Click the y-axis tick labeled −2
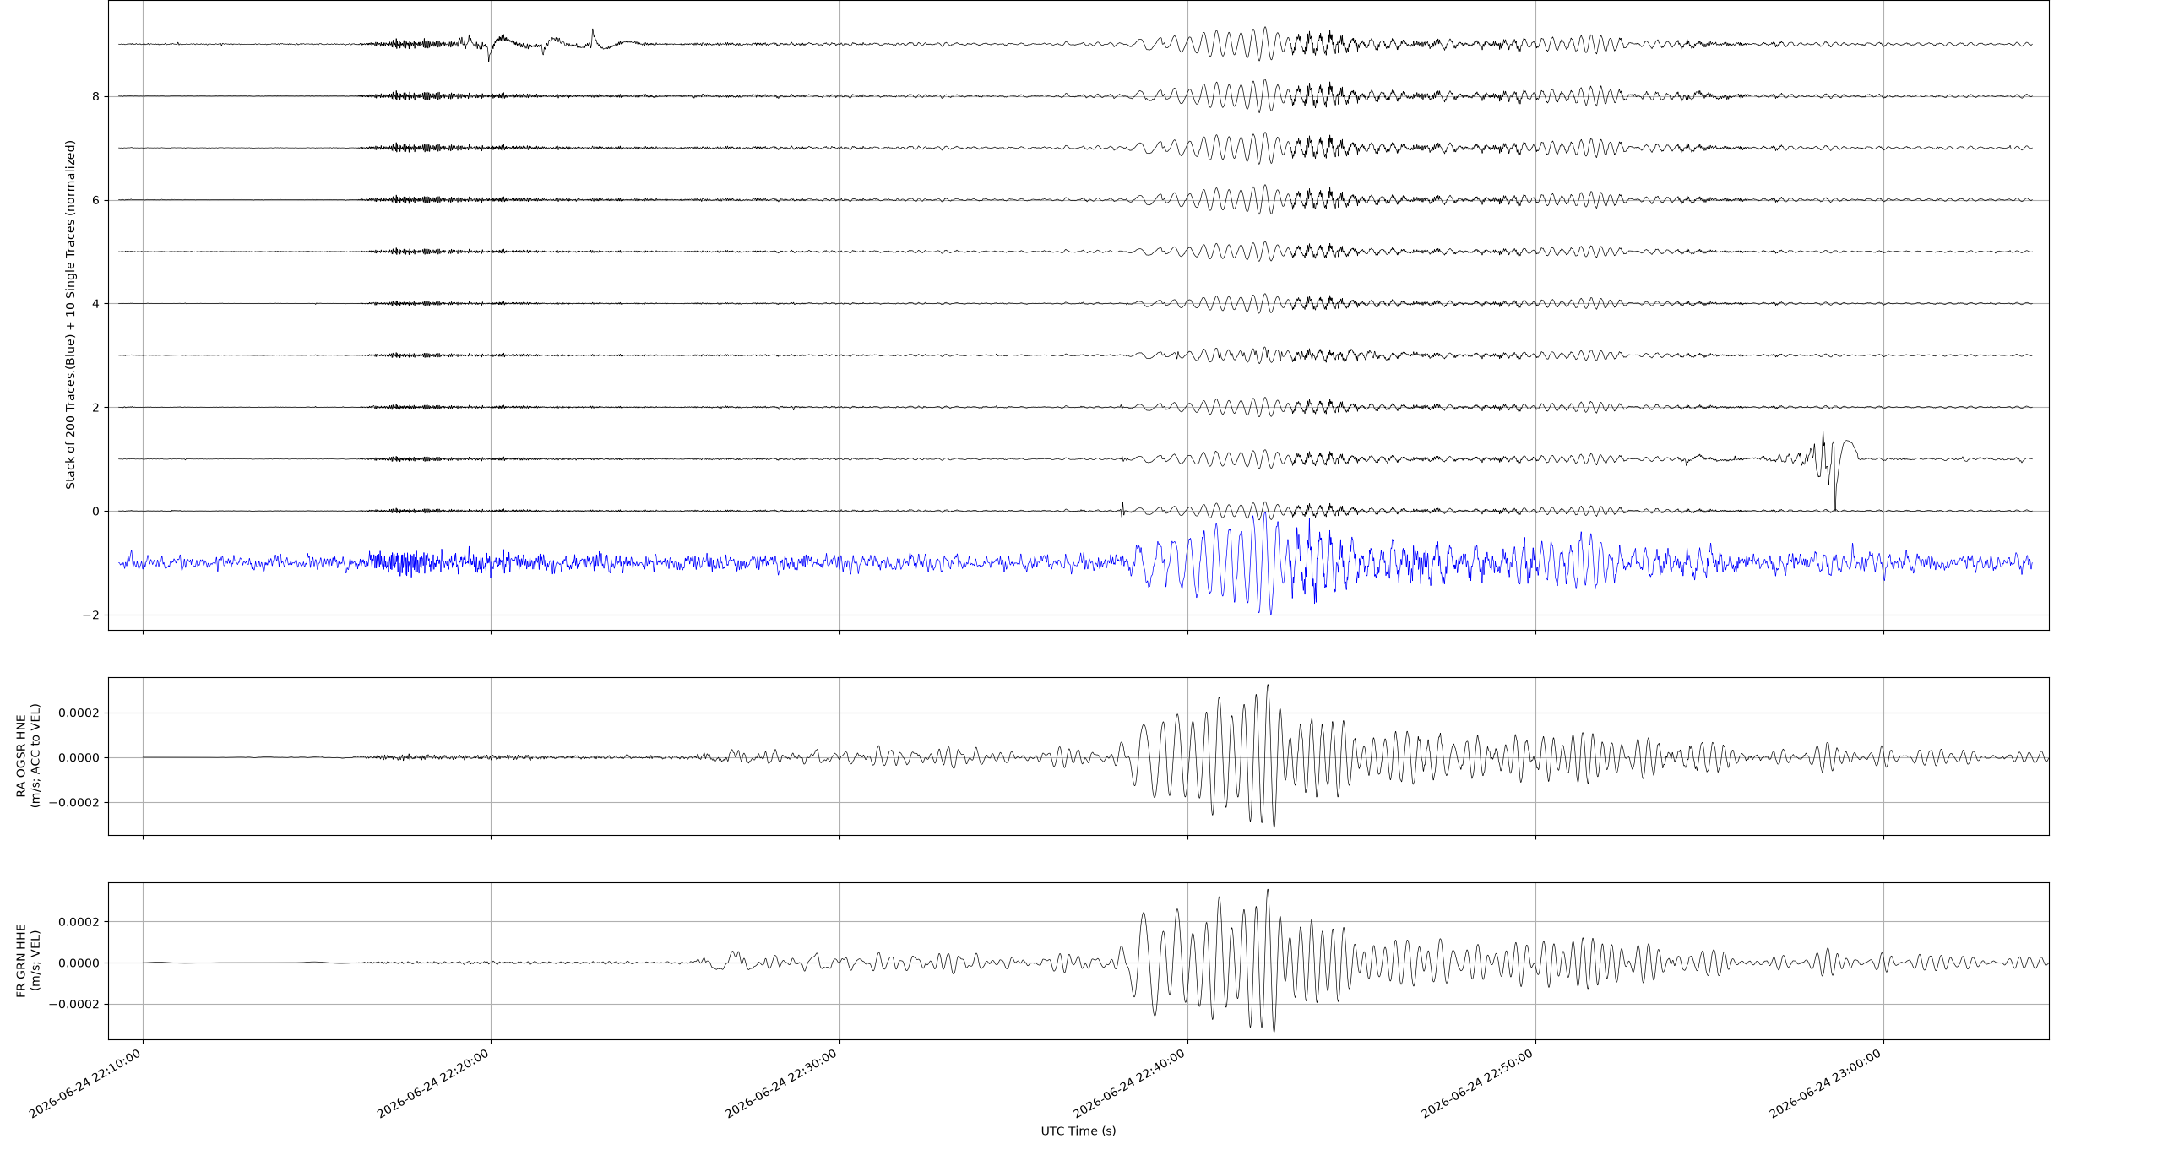 [x=90, y=615]
